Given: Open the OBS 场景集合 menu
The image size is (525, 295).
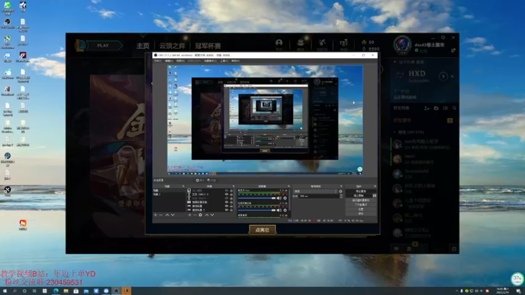Looking at the screenshot, I should pyautogui.click(x=210, y=61).
